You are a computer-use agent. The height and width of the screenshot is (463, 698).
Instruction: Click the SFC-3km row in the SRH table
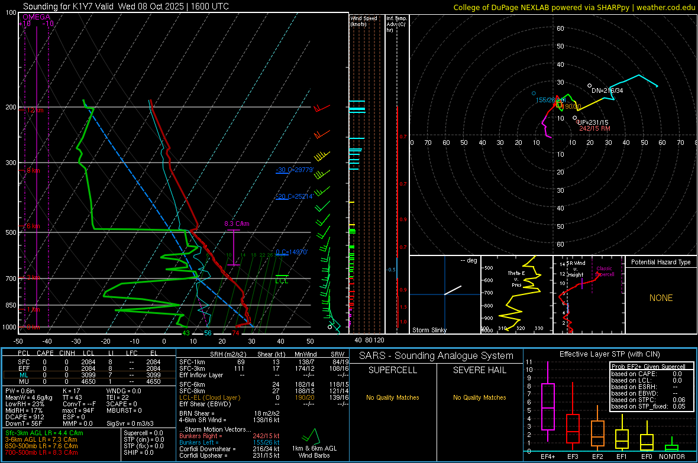pyautogui.click(x=264, y=368)
